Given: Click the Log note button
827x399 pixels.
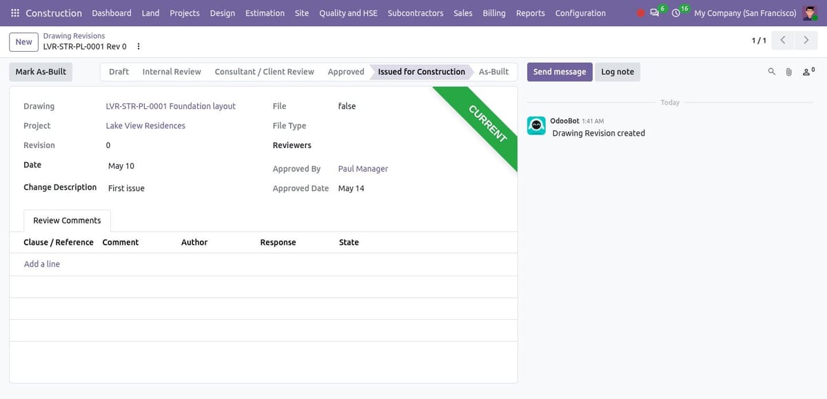Looking at the screenshot, I should [617, 72].
